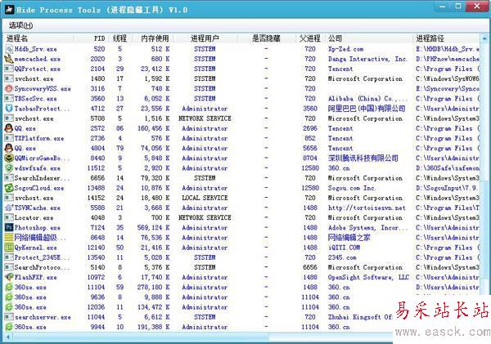Click the 569,124 K memory value

pos(154,228)
